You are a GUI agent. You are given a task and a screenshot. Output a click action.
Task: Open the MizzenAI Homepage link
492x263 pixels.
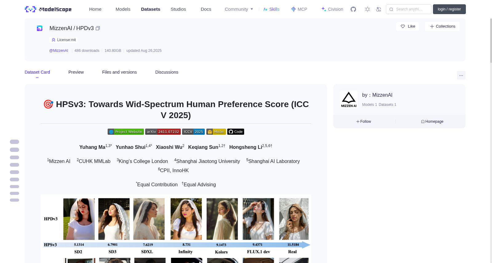tap(432, 122)
